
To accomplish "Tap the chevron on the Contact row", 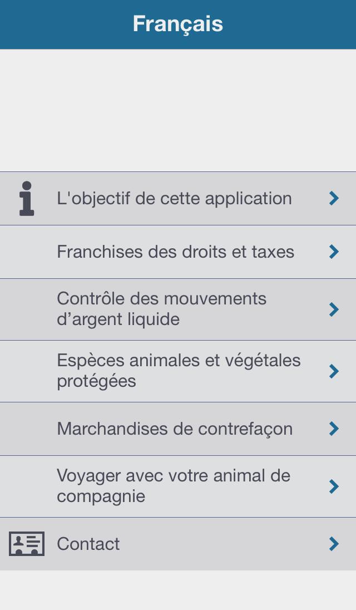I will click(334, 544).
